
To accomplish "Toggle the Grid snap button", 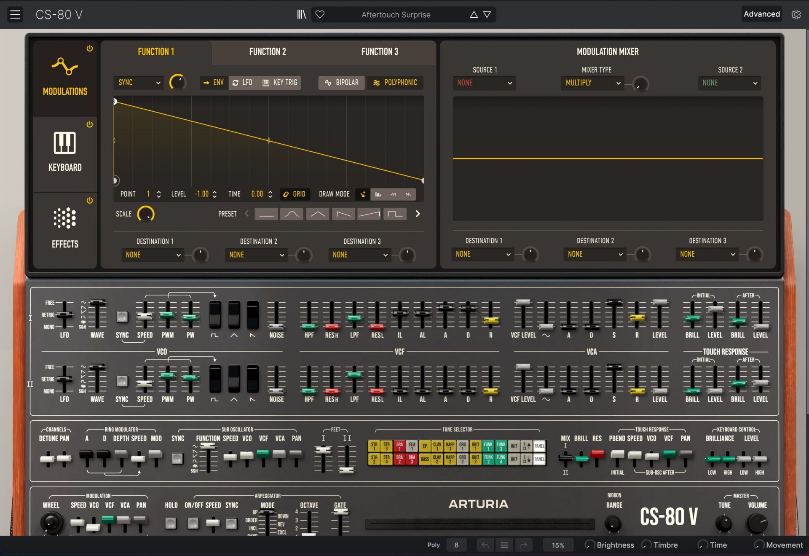I will point(295,194).
